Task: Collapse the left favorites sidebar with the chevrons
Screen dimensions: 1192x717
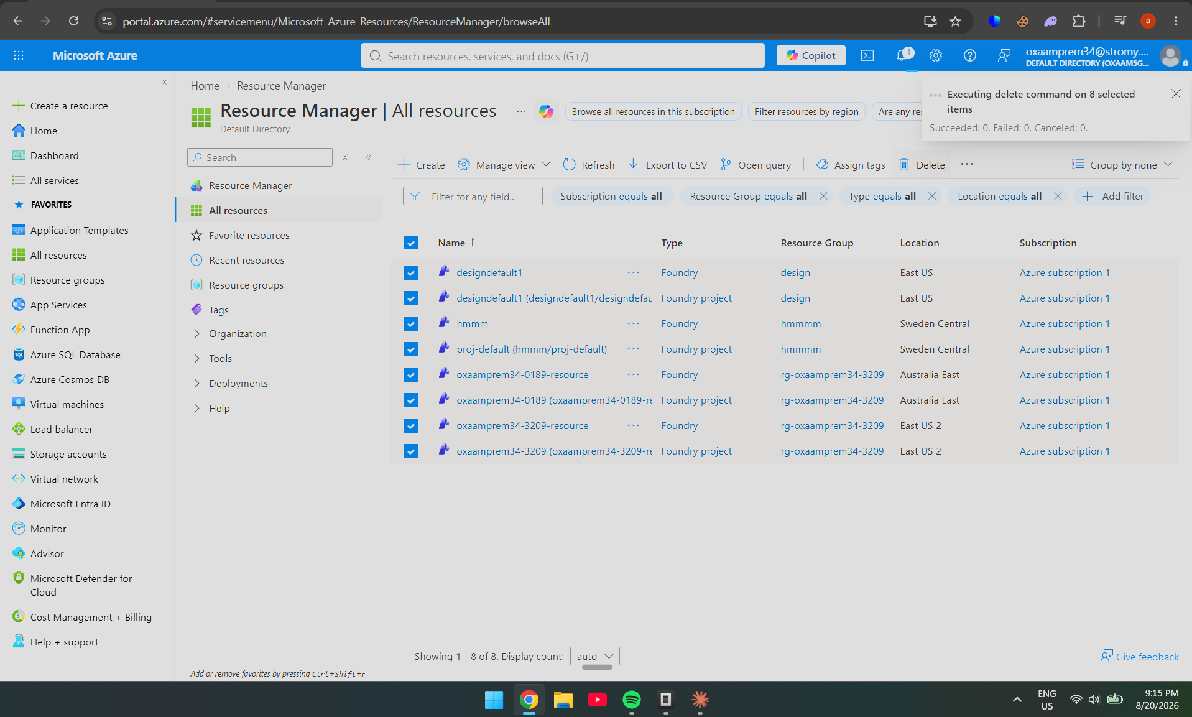Action: (x=164, y=82)
